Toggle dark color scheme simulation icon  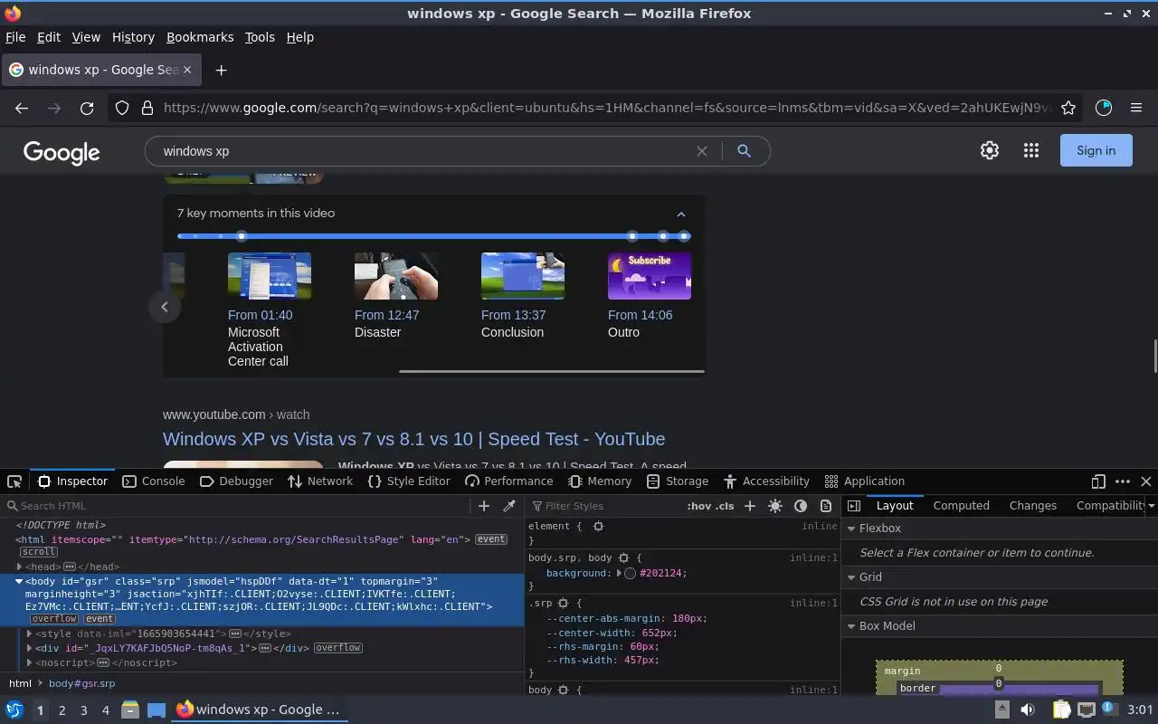[x=801, y=506]
